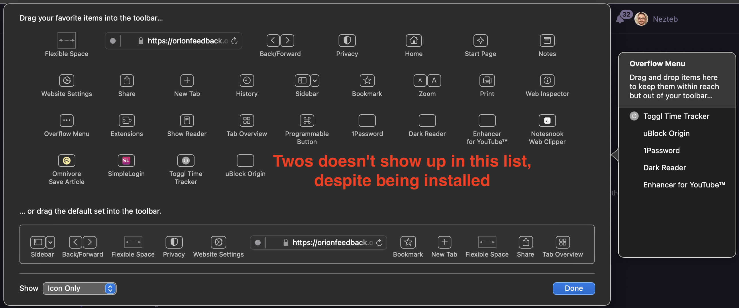
Task: Click the Dark Reader blank icon in the item grid
Action: (427, 121)
